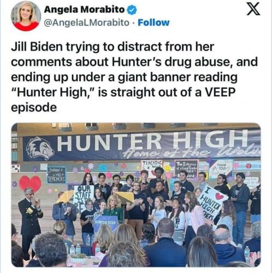
Task: Click the red heart wall decoration
Action: click(31, 183)
